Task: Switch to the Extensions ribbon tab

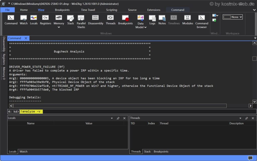Action: tap(154, 10)
